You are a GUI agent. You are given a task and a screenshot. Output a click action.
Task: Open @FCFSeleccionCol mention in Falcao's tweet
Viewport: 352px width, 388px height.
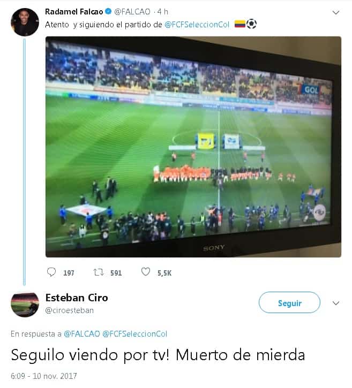(x=197, y=25)
